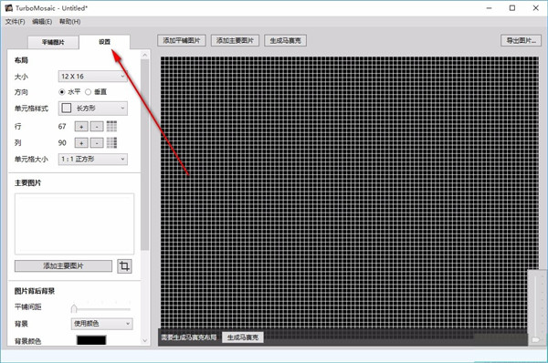This screenshot has width=548, height=363.
Task: Switch to the 平铺图片 tab
Action: [53, 42]
